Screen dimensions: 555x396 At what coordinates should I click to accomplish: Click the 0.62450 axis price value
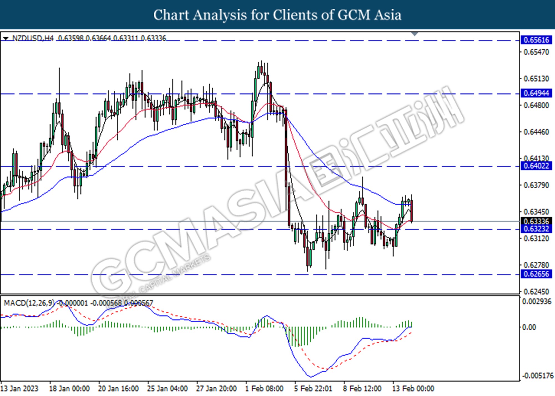536,292
